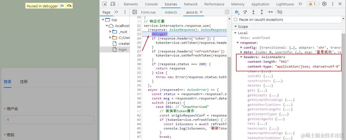Toggle the device toolbar icon

pyautogui.click(x=113, y=4)
